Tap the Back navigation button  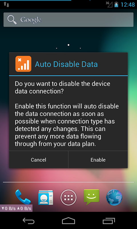click(29, 221)
